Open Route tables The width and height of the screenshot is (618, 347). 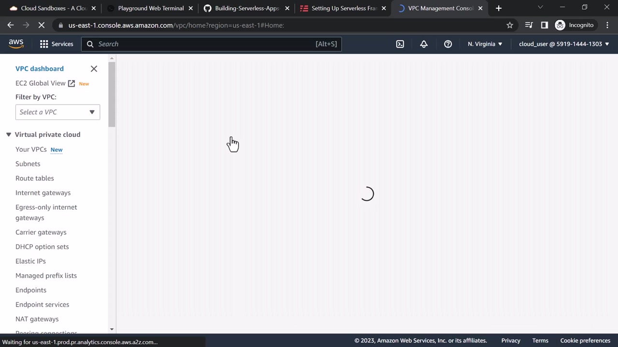35,178
